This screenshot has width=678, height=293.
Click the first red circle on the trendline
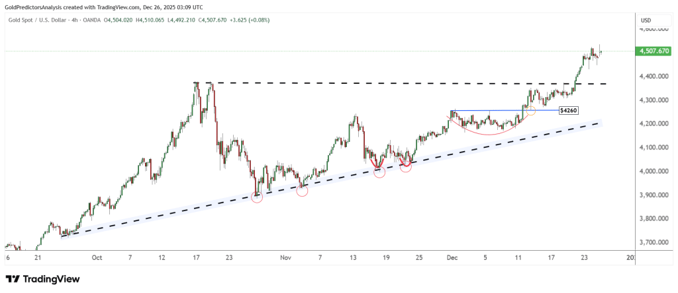click(257, 197)
